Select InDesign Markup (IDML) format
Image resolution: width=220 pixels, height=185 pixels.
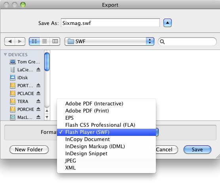(95, 146)
